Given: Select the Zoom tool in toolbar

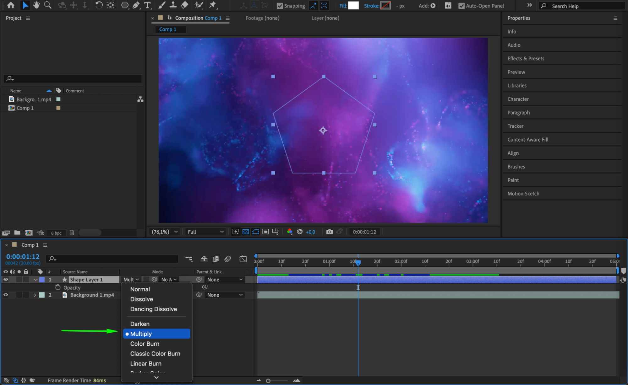Looking at the screenshot, I should [48, 5].
